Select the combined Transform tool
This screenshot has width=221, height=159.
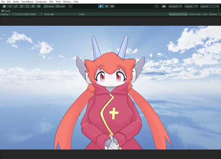[x=33, y=6]
